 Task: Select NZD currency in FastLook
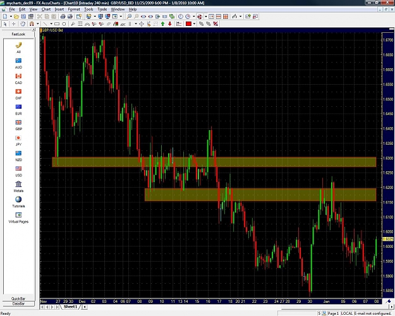click(x=18, y=155)
